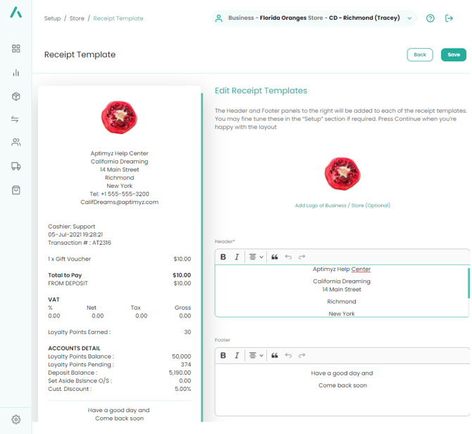Open the settings gear in sidebar
The height and width of the screenshot is (434, 472).
[x=15, y=419]
